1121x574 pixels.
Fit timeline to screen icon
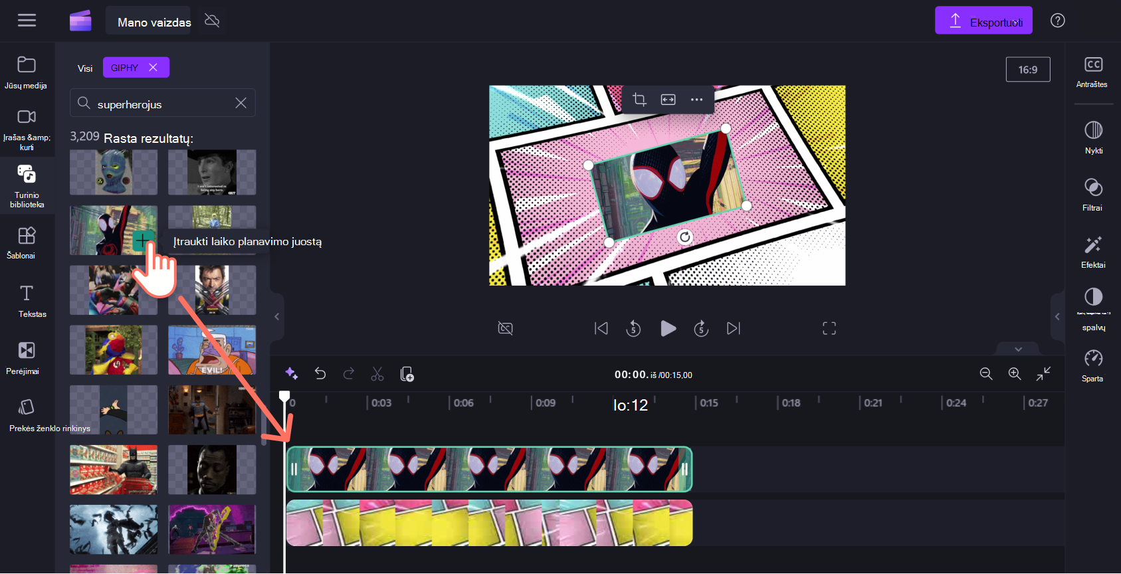(x=1043, y=374)
